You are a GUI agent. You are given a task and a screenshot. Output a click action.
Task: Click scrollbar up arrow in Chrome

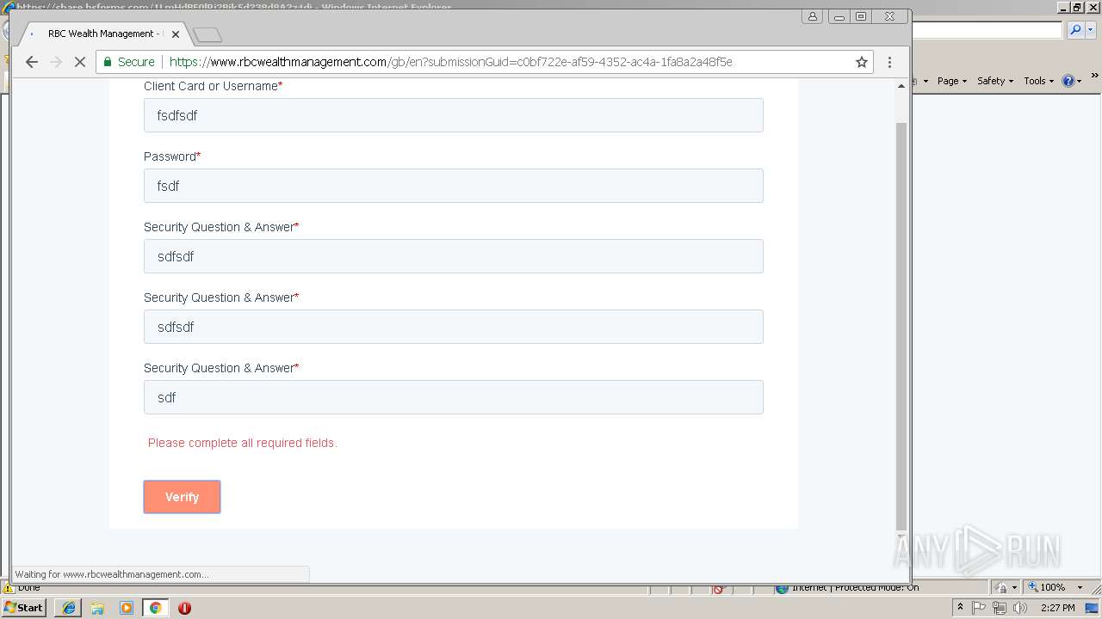tap(901, 86)
